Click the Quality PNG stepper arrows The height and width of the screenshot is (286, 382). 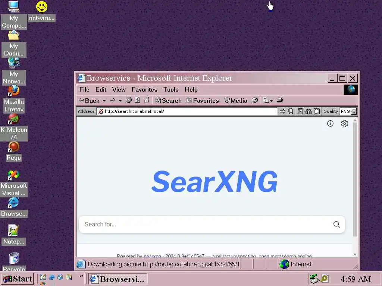click(354, 111)
